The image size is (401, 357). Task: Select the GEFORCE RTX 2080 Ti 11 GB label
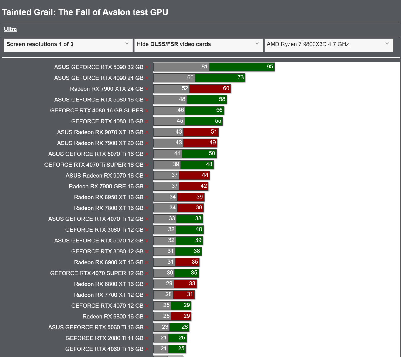105,338
